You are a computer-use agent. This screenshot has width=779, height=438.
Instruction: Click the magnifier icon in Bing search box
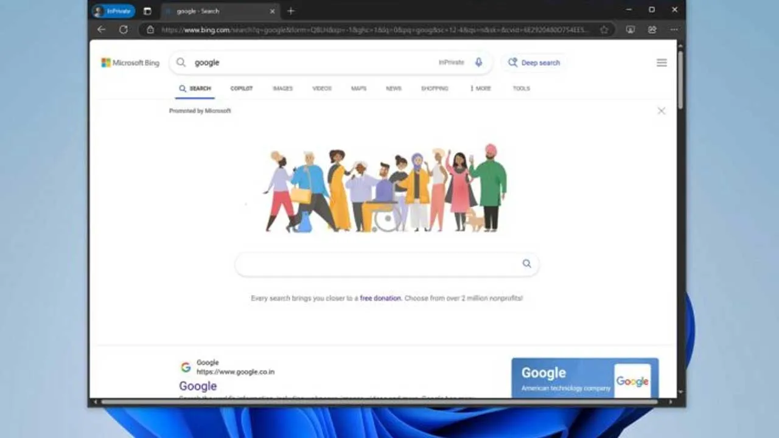click(181, 62)
